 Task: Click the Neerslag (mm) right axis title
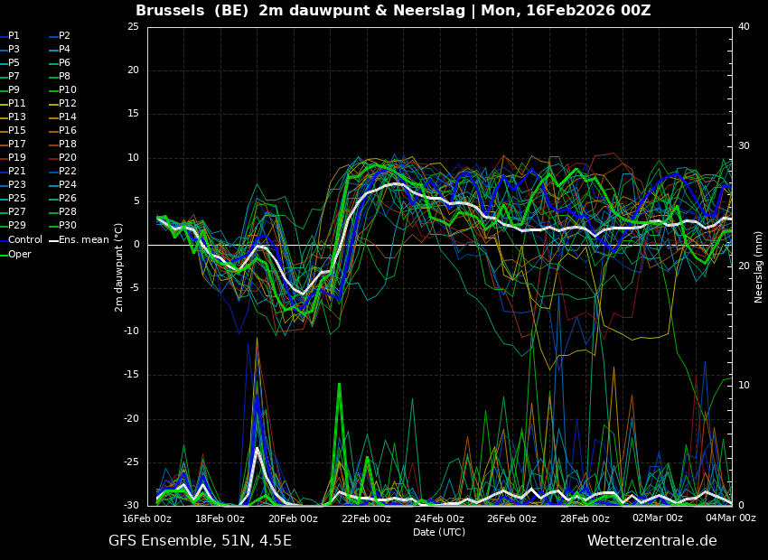759,266
